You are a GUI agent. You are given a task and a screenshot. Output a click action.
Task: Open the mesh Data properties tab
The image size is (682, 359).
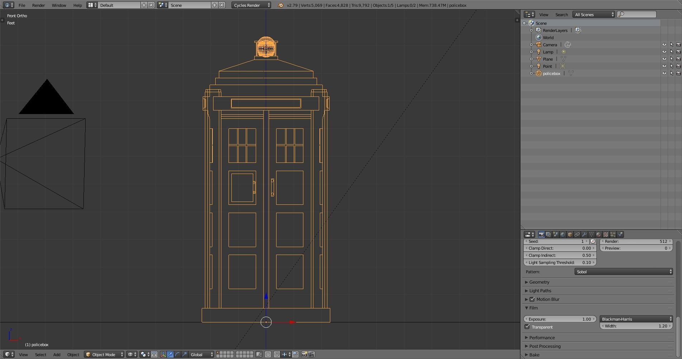click(591, 235)
